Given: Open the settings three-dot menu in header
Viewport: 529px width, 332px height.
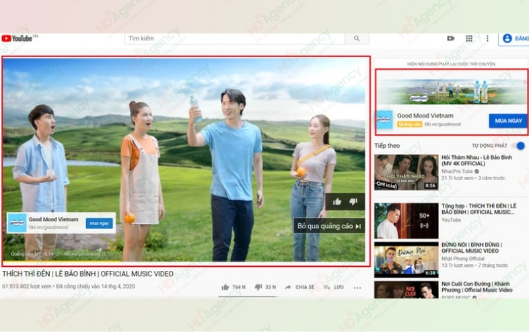Looking at the screenshot, I should tap(487, 38).
